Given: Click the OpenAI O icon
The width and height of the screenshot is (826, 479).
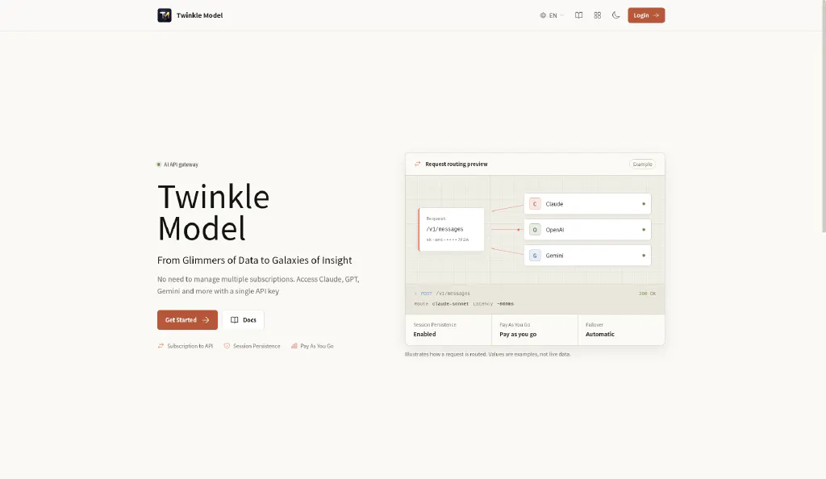Looking at the screenshot, I should pos(535,230).
